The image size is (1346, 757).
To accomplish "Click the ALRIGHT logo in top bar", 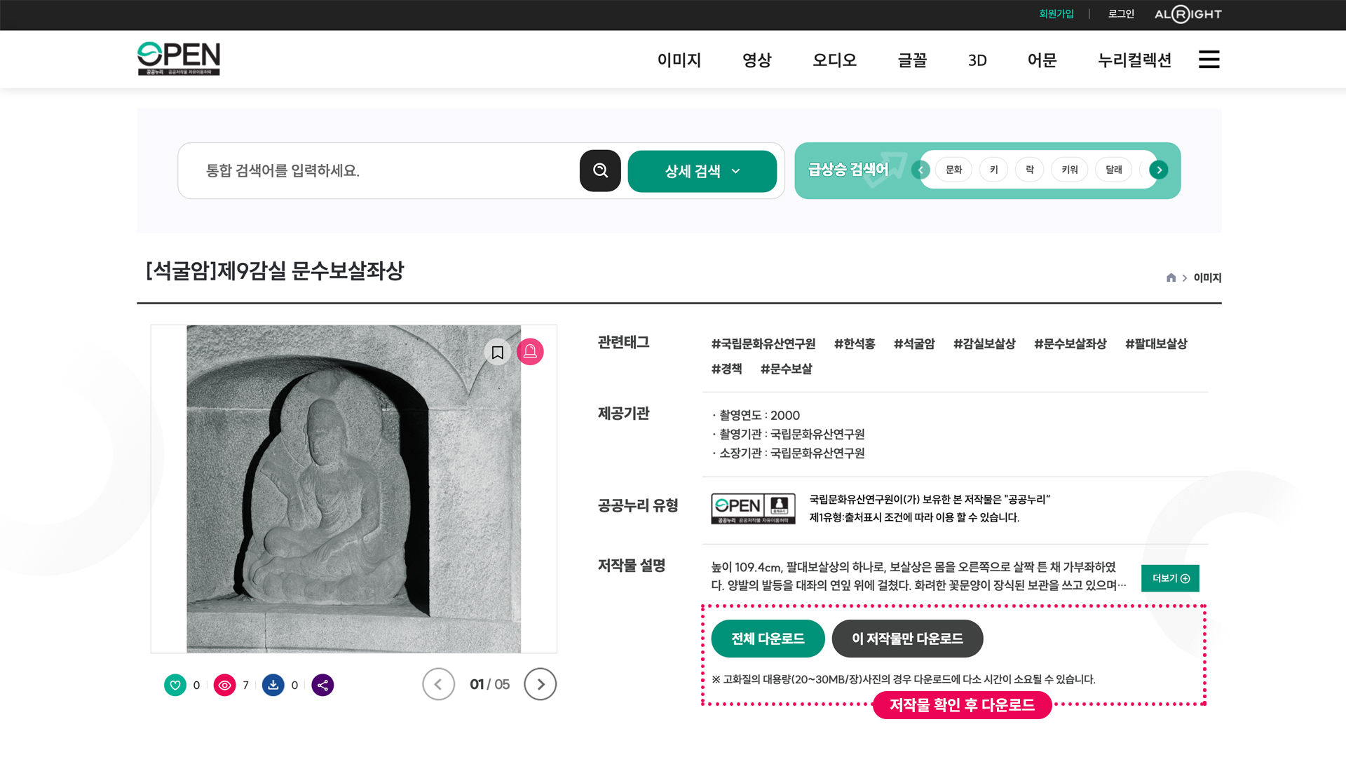I will 1188,14.
